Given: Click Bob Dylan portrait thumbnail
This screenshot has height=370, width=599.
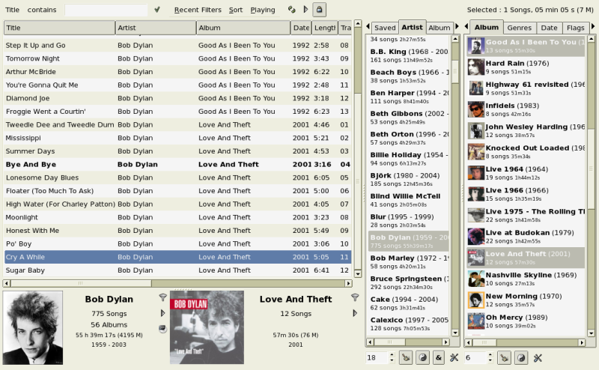Looking at the screenshot, I should pyautogui.click(x=33, y=327).
